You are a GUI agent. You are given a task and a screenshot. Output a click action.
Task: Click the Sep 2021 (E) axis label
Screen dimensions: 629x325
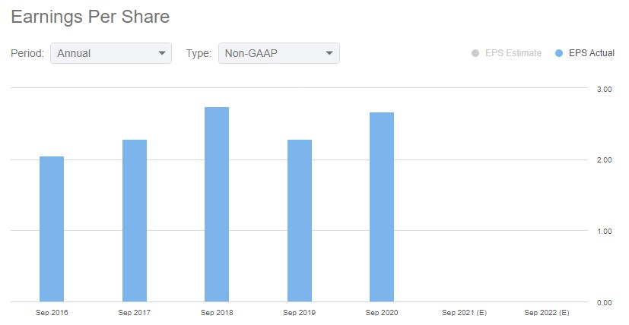[464, 313]
